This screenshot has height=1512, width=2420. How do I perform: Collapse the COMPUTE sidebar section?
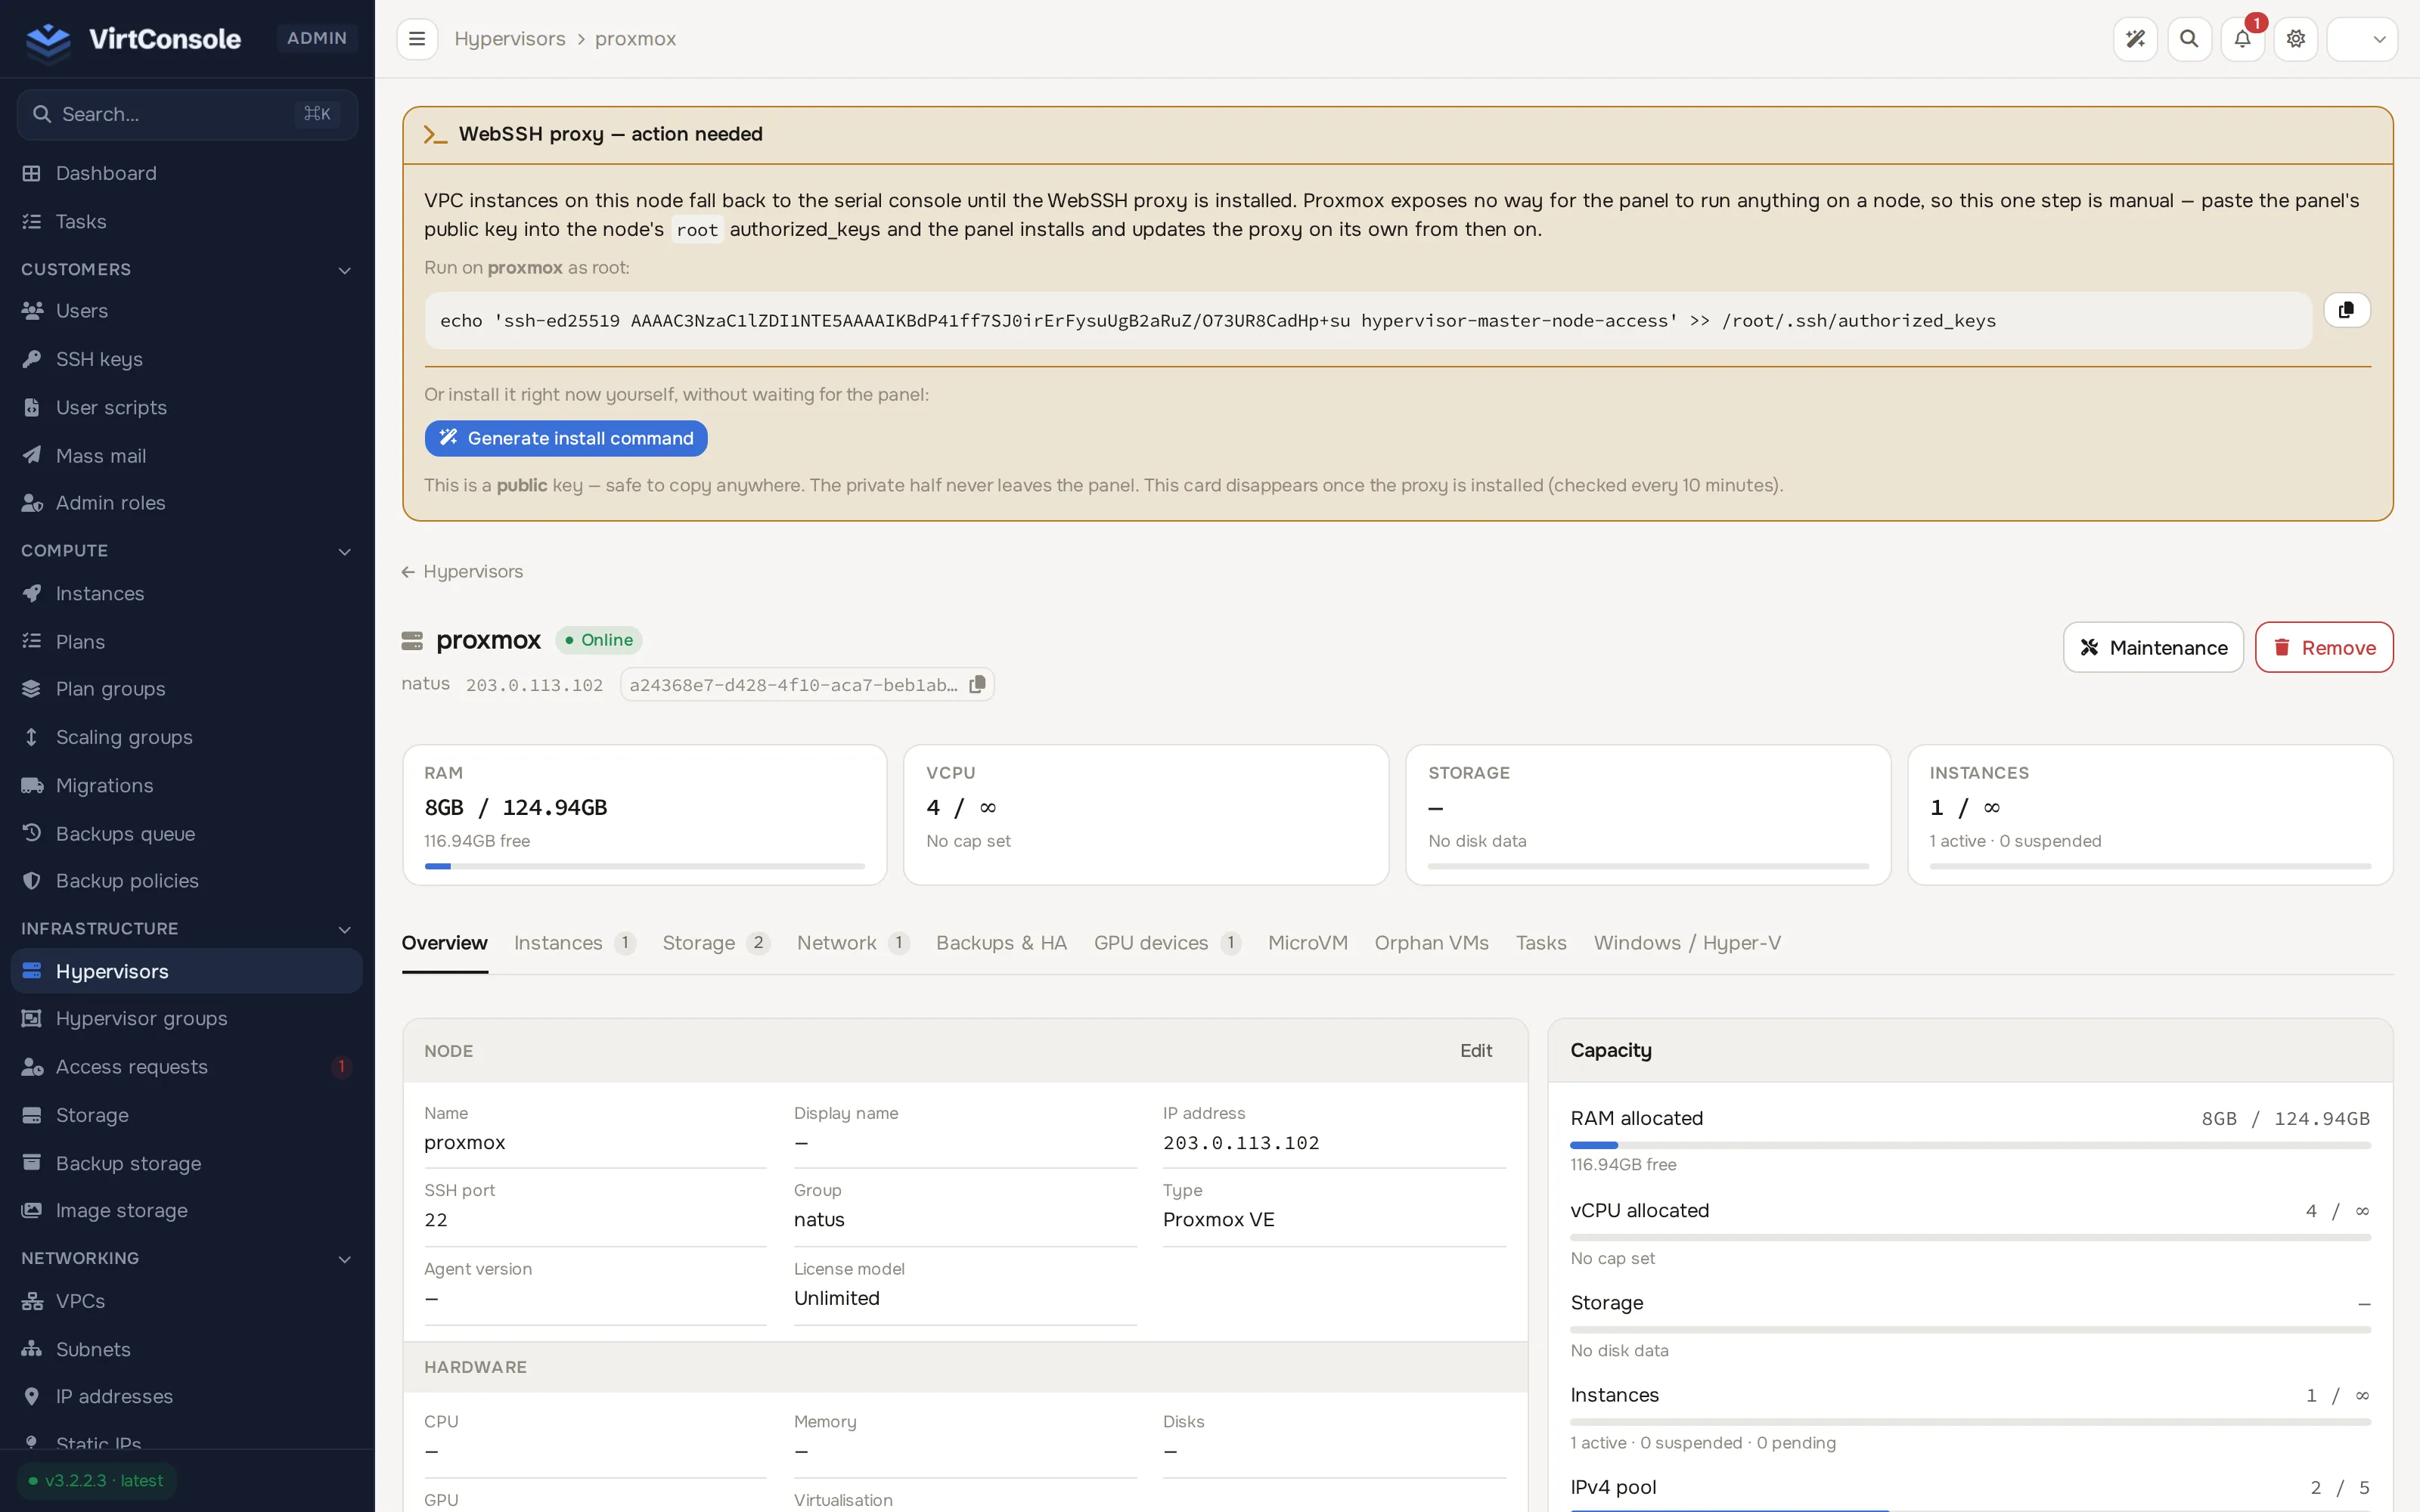[187, 551]
